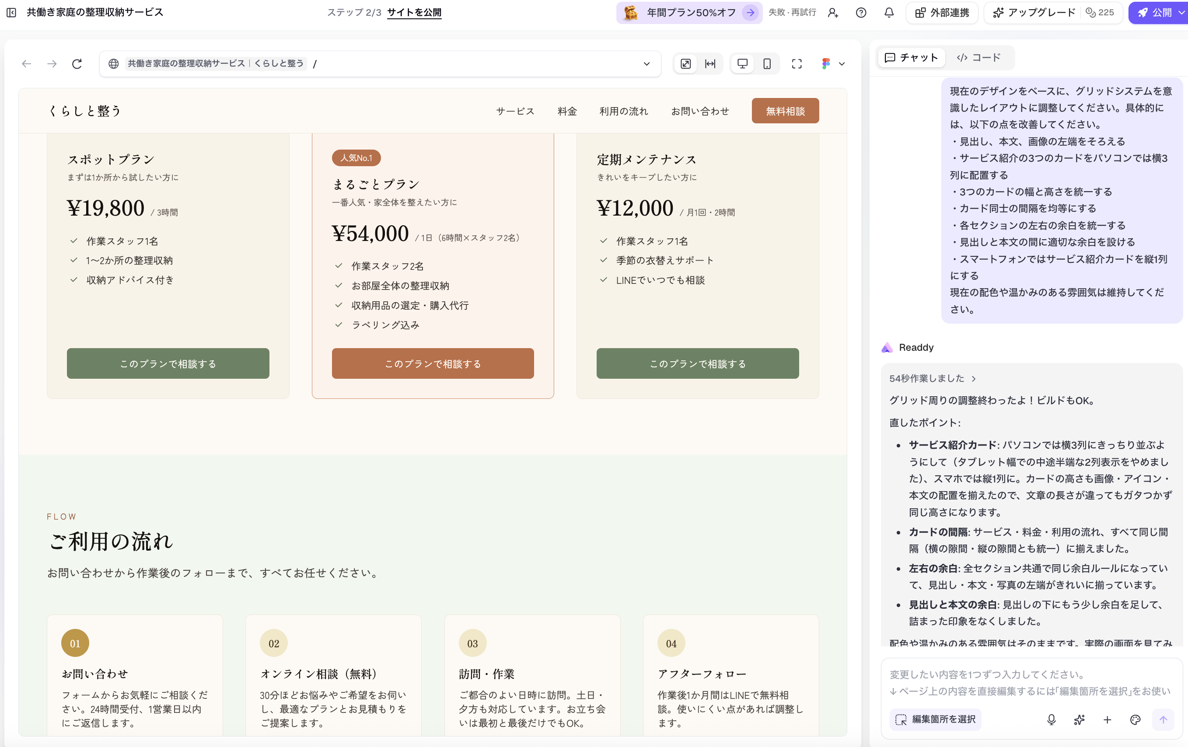Click the 利用の流れ nav menu item
Screen dimensions: 1188x747
(624, 111)
